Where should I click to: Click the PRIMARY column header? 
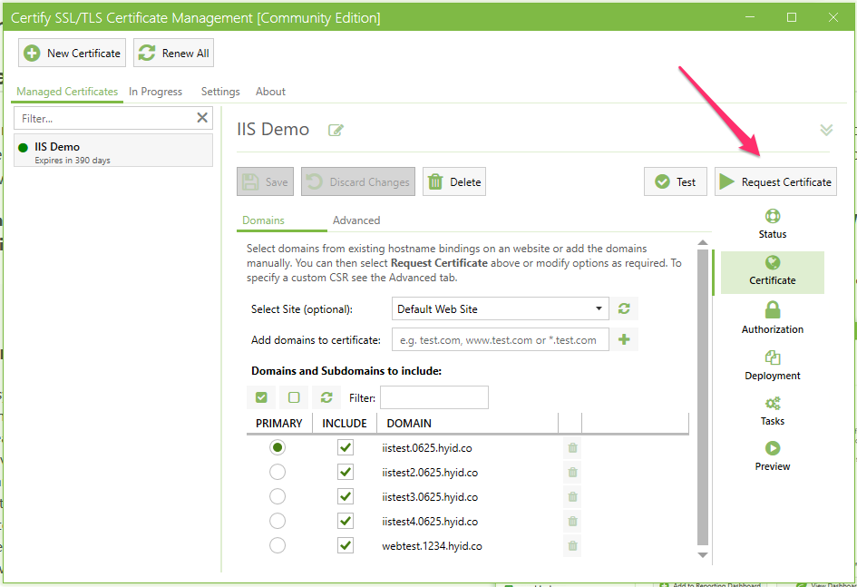(278, 423)
